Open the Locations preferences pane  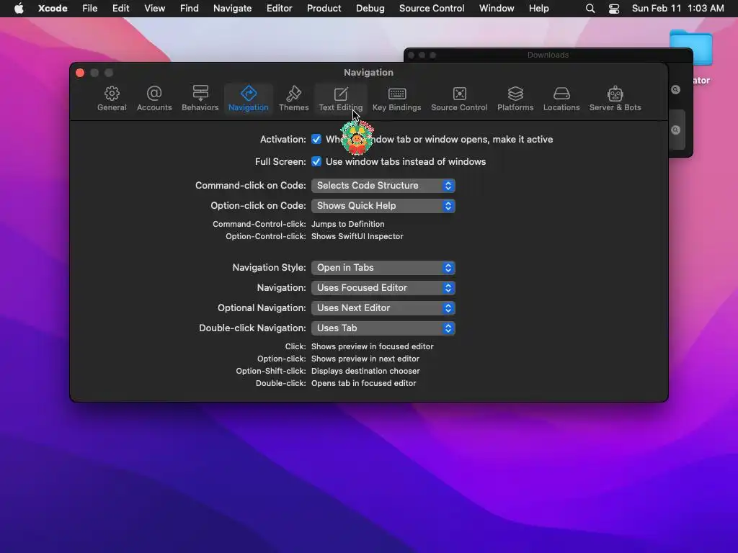point(561,98)
